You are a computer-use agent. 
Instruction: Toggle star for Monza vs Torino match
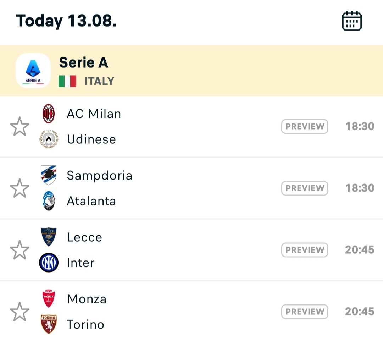click(x=20, y=312)
